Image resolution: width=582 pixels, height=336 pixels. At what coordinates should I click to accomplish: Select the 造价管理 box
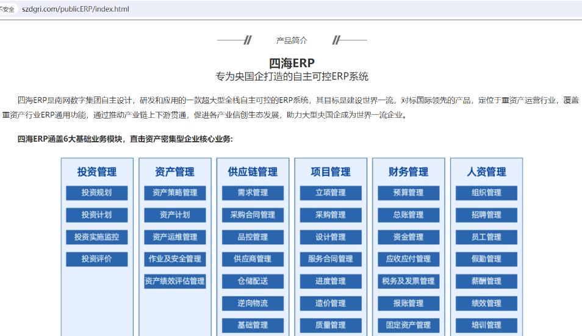331,303
